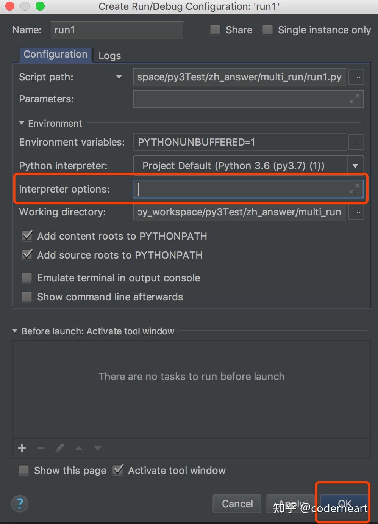This screenshot has width=378, height=524.
Task: Switch to the Logs tab
Action: click(x=109, y=56)
